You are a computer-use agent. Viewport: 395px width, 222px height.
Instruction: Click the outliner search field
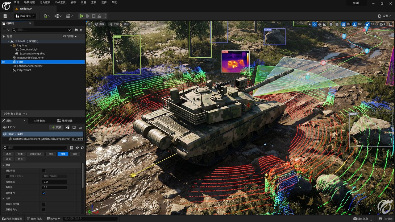click(42, 30)
